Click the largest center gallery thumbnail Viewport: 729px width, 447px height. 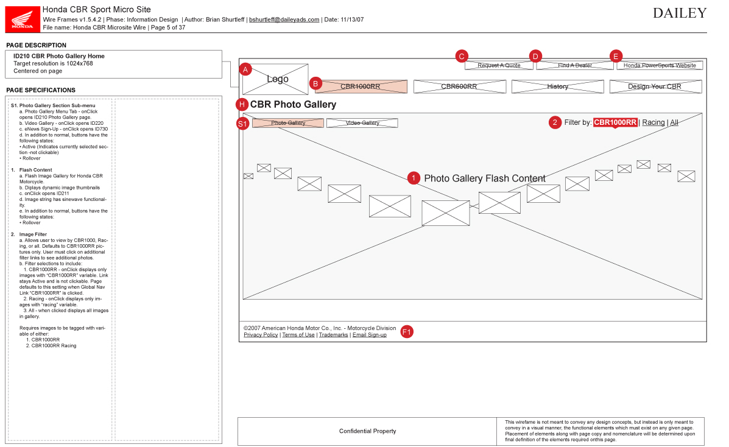pyautogui.click(x=445, y=213)
